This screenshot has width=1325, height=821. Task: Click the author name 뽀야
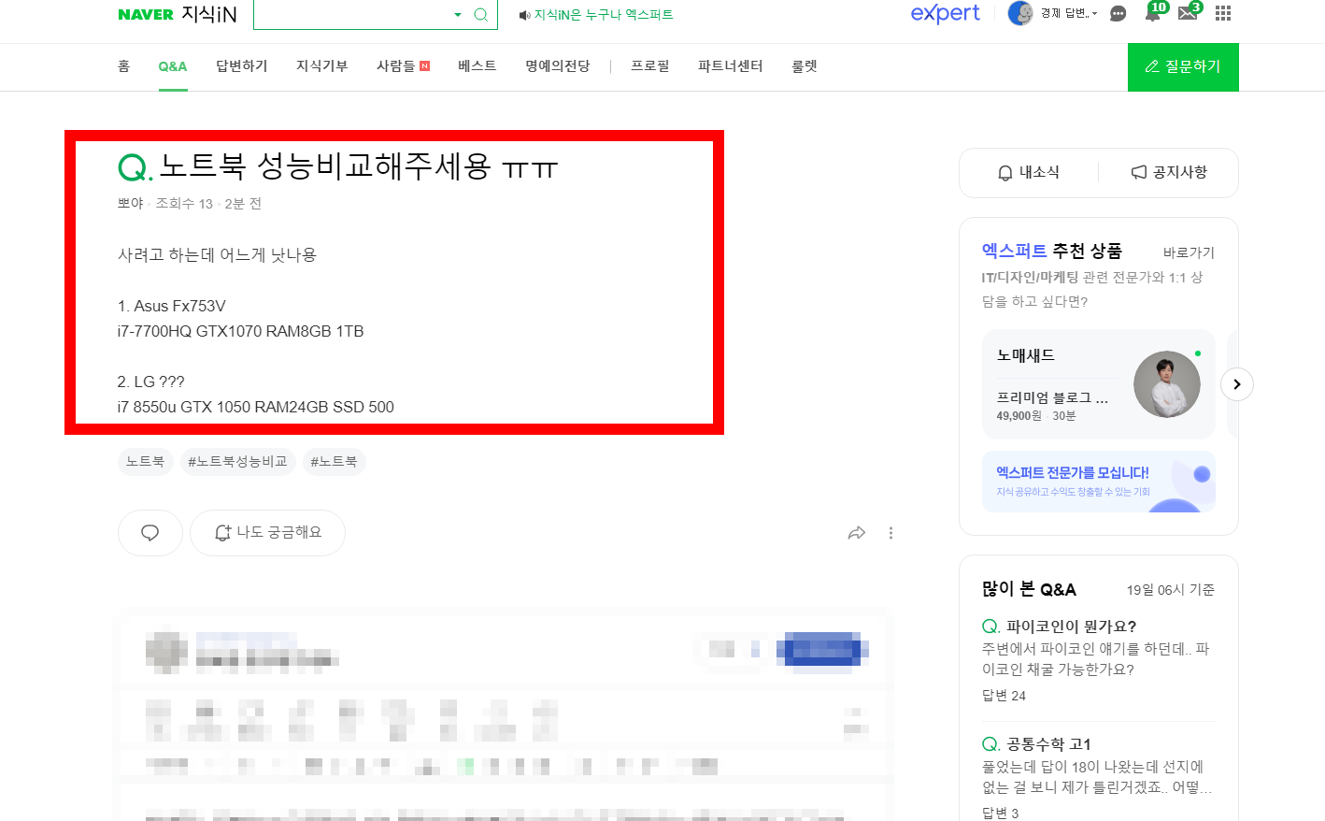coord(131,204)
